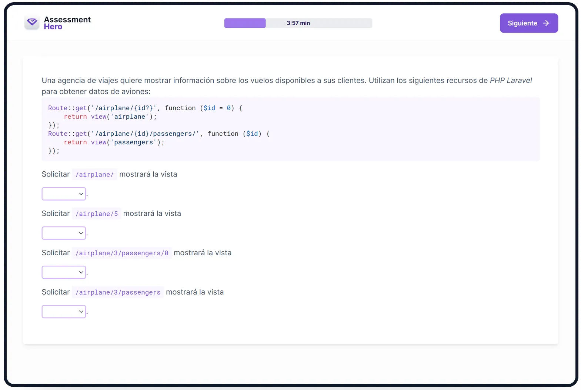Click the Assessment Hero shield logo icon
The height and width of the screenshot is (390, 581).
click(32, 23)
